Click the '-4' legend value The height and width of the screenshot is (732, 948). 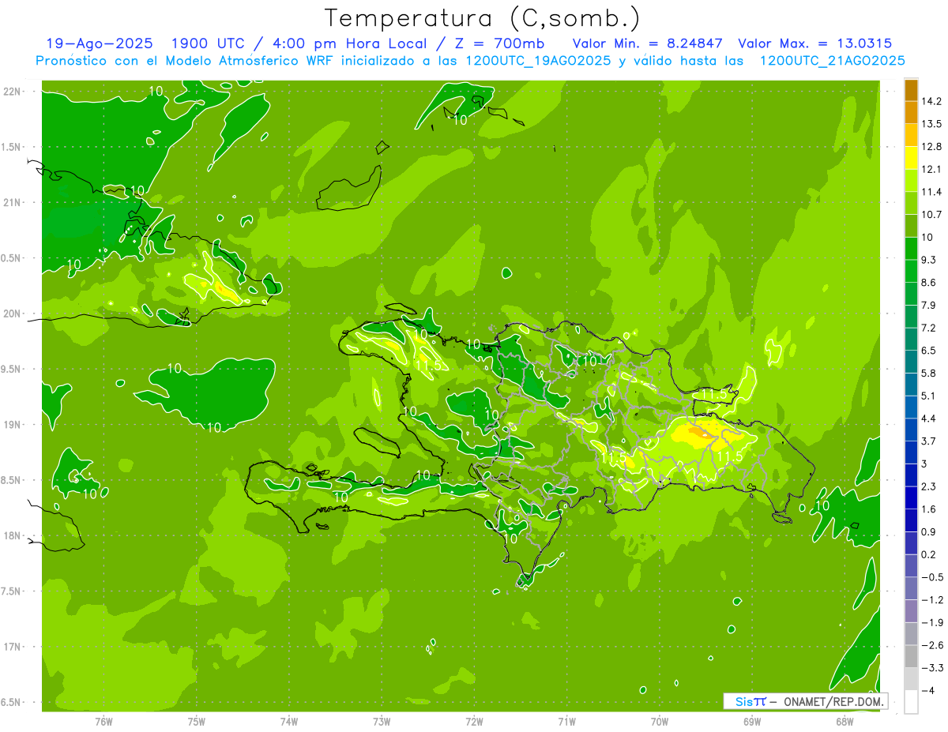point(927,690)
